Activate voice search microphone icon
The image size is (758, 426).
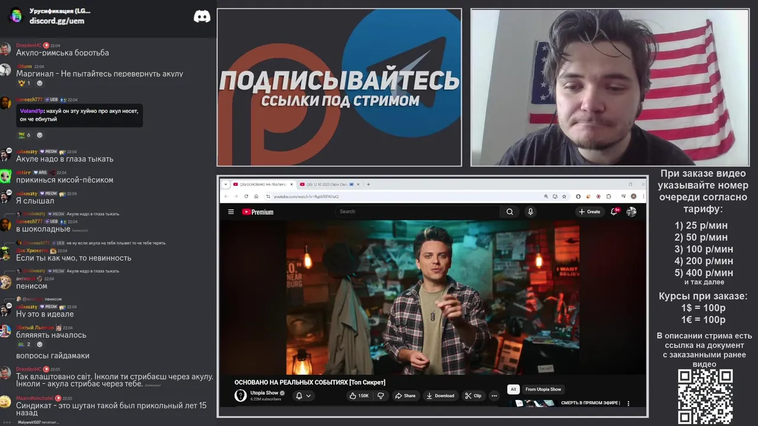pos(531,212)
